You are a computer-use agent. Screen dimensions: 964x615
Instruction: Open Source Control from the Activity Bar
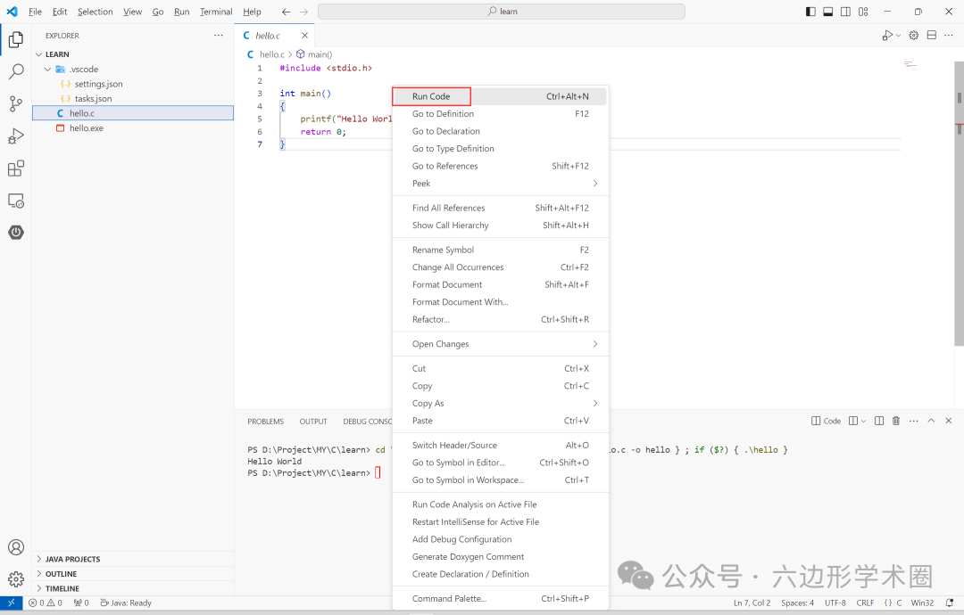click(15, 104)
